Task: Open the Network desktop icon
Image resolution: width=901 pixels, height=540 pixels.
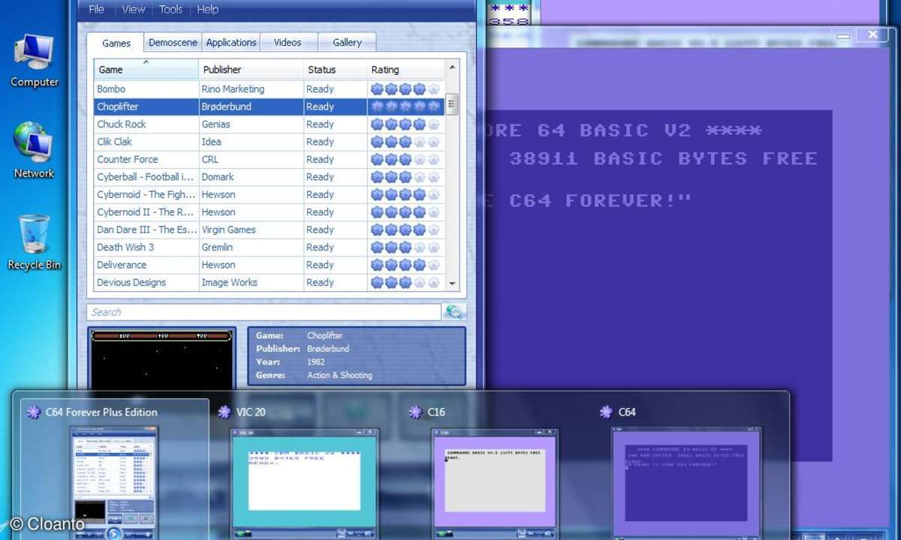Action: pyautogui.click(x=34, y=150)
